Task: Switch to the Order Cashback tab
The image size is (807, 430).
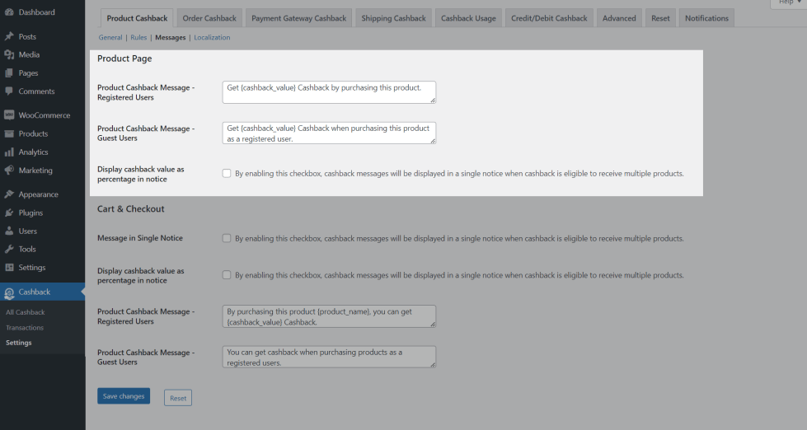Action: [209, 18]
